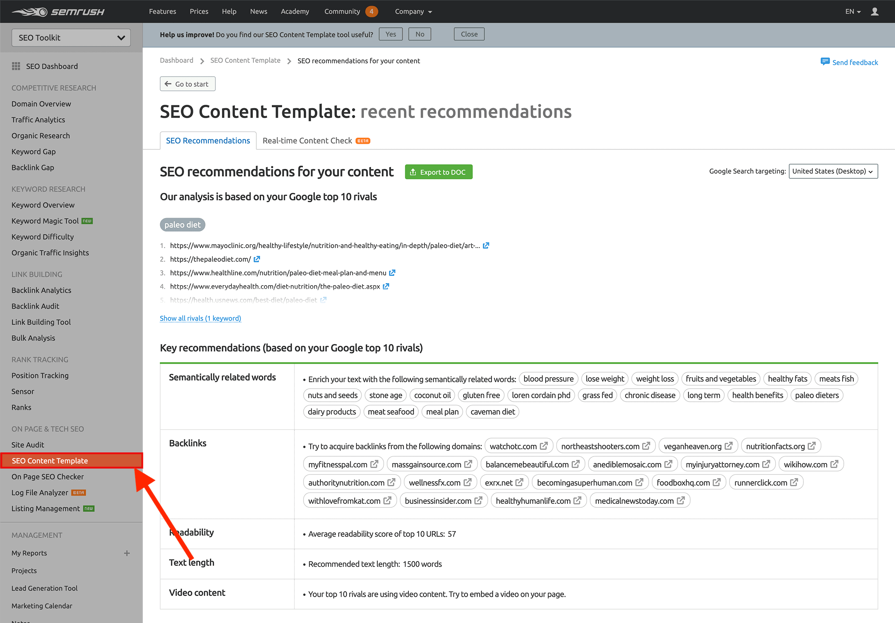Select No for tool usefulness survey
The height and width of the screenshot is (623, 895).
tap(419, 34)
